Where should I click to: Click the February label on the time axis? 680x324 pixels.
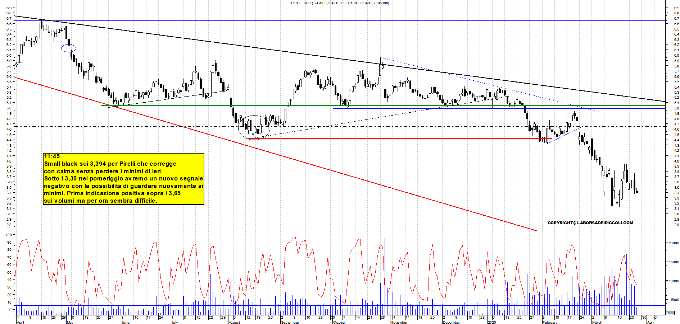[550, 322]
